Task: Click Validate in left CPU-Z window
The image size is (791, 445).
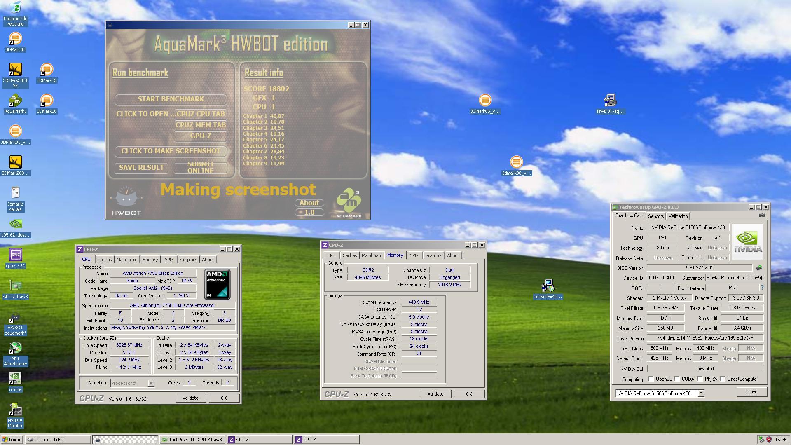Action: pyautogui.click(x=190, y=398)
